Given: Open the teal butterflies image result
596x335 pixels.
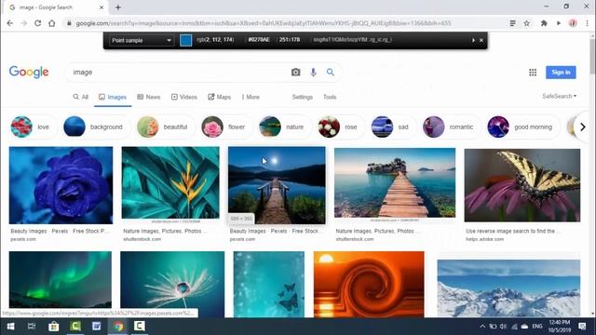Looking at the screenshot, I should [269, 284].
